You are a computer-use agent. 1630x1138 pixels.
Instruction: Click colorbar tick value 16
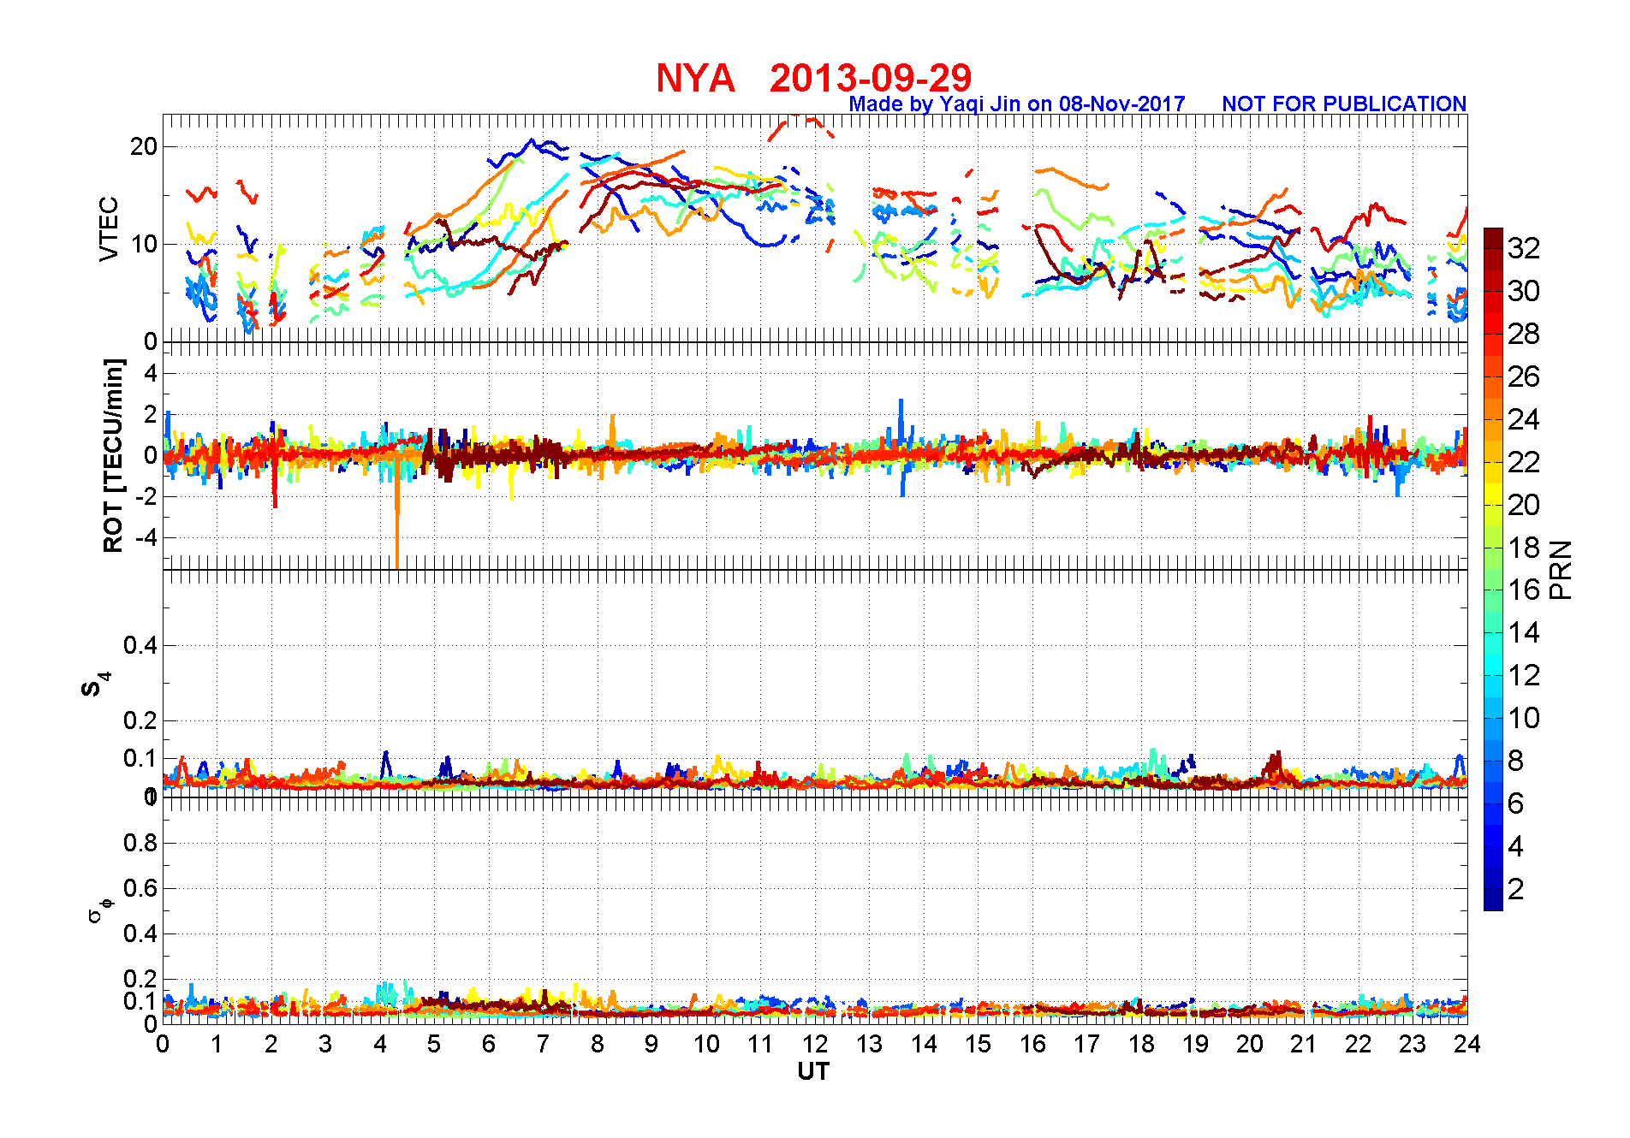click(x=1524, y=590)
